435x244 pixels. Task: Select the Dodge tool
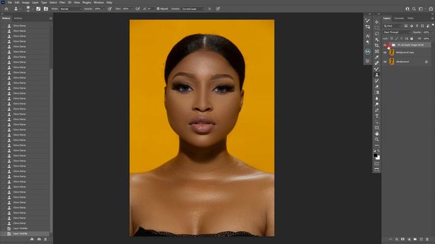tap(377, 104)
